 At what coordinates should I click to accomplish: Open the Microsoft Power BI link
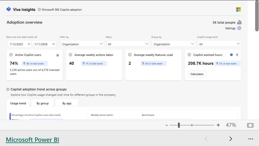[x=33, y=139]
